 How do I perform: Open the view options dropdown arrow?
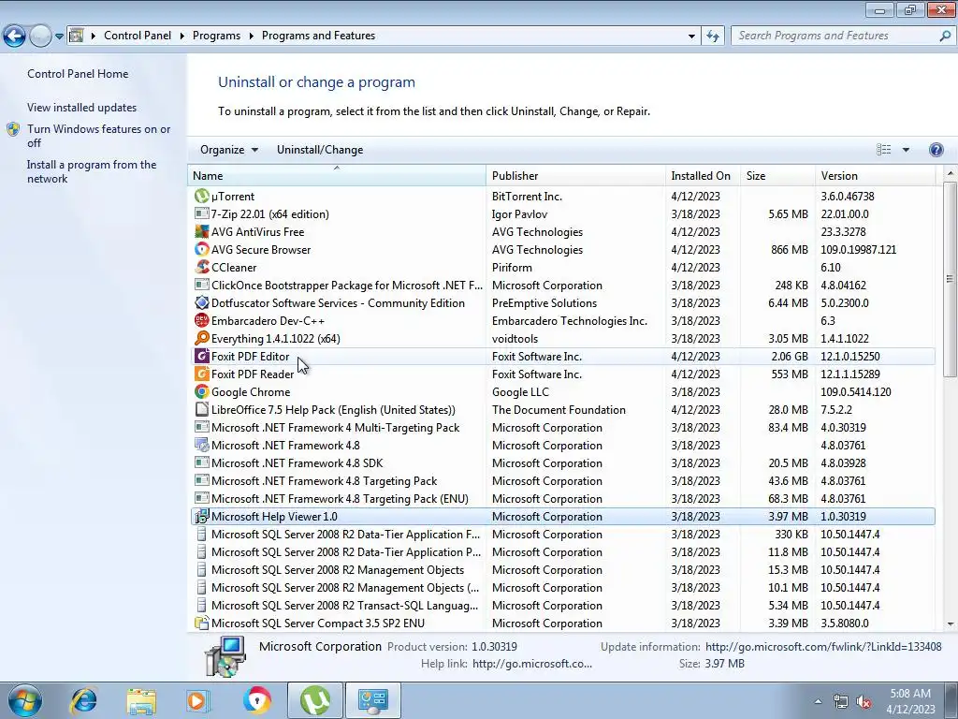[x=906, y=150]
